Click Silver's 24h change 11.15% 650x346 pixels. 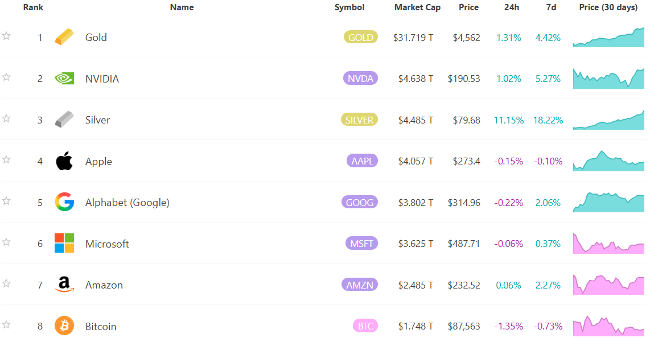(509, 120)
